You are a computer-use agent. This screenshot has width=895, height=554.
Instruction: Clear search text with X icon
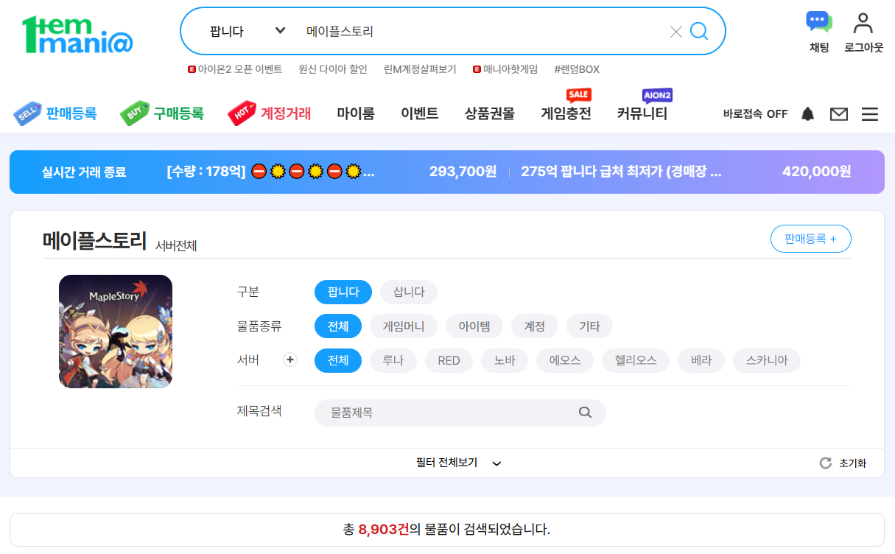[675, 32]
